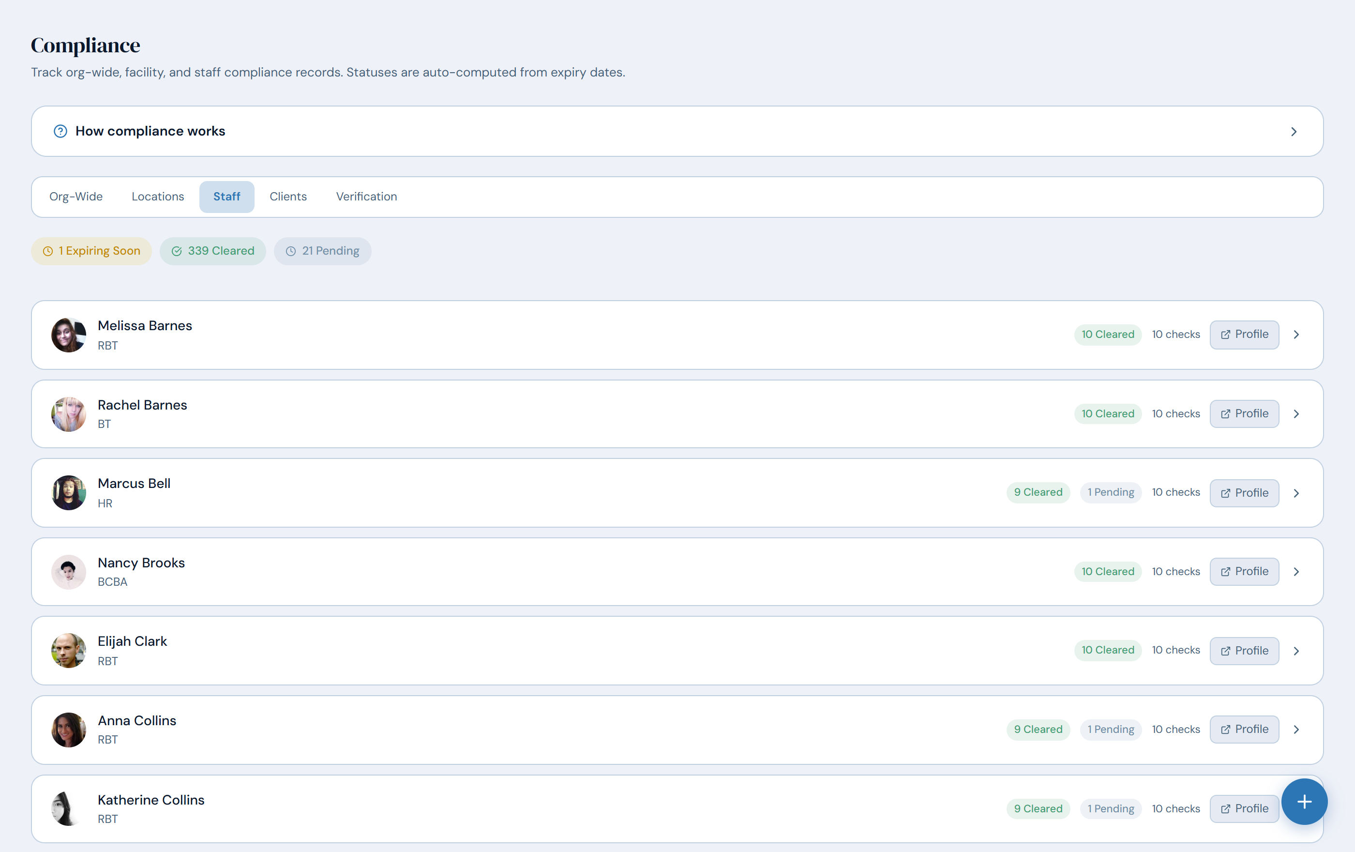Expand Melissa Barnes row chevron

coord(1296,335)
